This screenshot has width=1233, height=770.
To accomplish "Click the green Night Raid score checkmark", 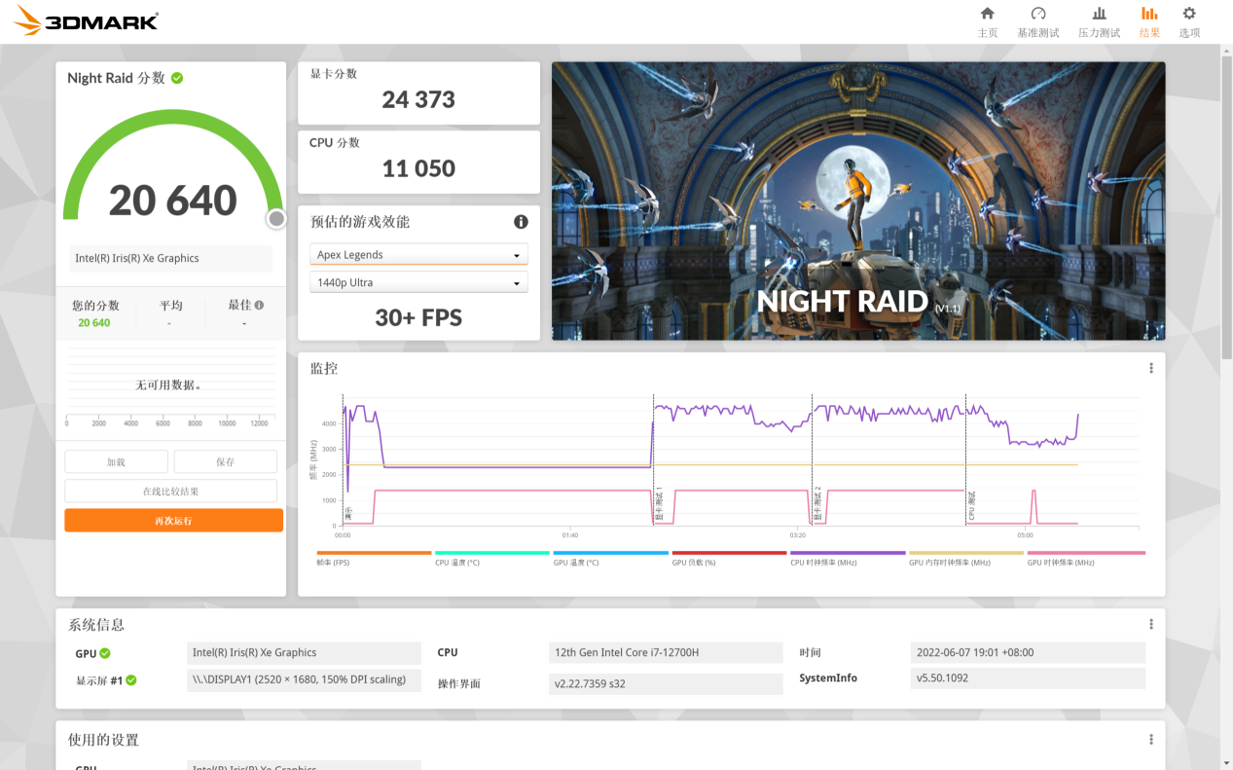I will (177, 78).
